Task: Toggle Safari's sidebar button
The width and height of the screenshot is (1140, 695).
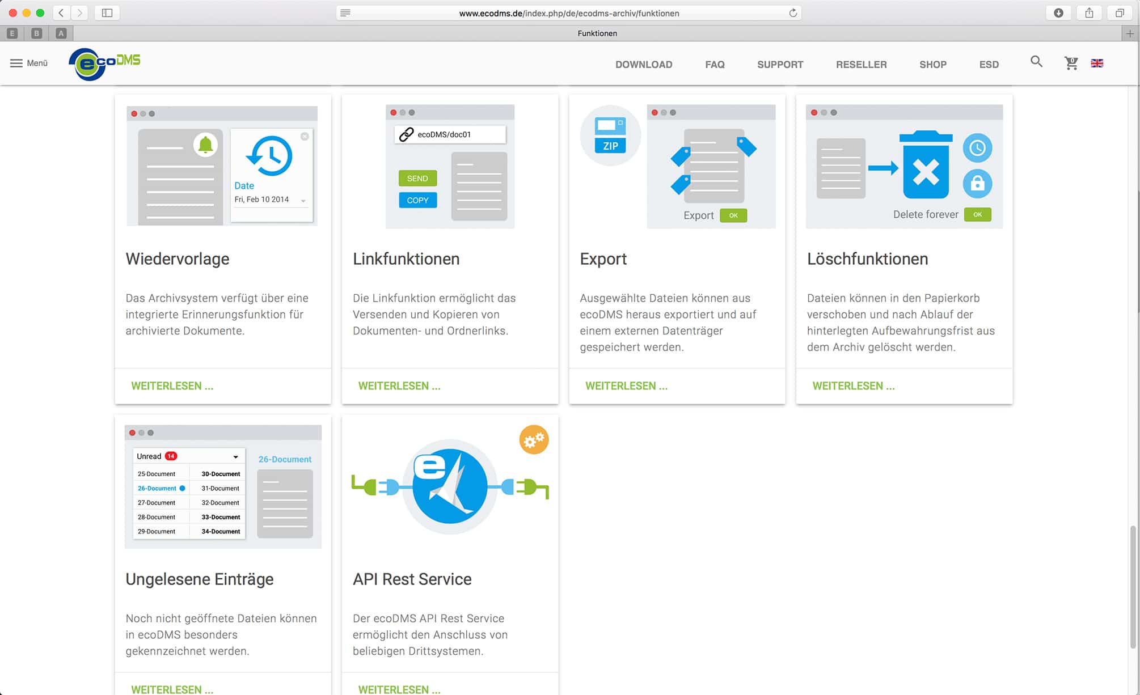Action: point(107,12)
